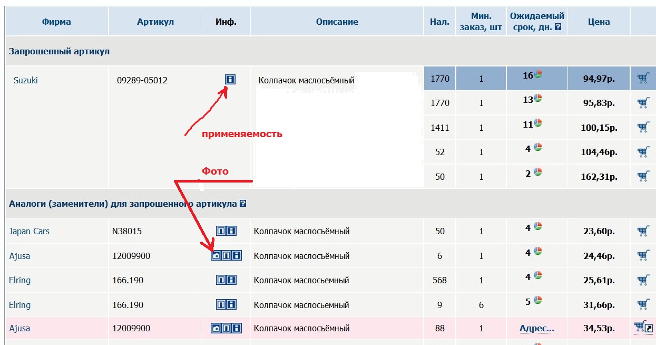The image size is (656, 345).
Task: Click cart icon for Elring 25,61р. offer
Action: [x=643, y=280]
